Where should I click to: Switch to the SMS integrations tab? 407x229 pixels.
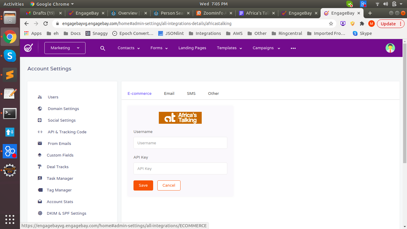click(x=191, y=93)
